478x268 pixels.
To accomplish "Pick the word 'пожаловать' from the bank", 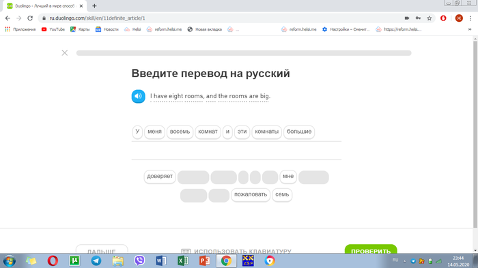I will pyautogui.click(x=251, y=195).
